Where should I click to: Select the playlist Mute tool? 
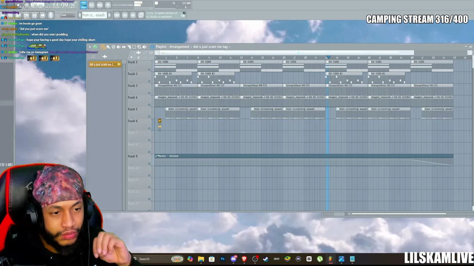click(118, 47)
